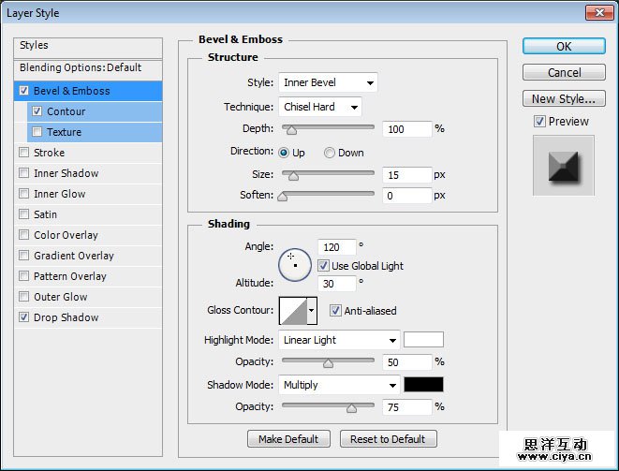Click the angle dial control
Image resolution: width=619 pixels, height=471 pixels.
(295, 265)
